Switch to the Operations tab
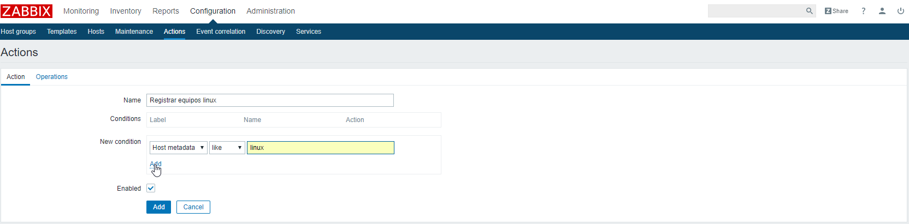Viewport: 909px width, 224px height. coord(52,77)
